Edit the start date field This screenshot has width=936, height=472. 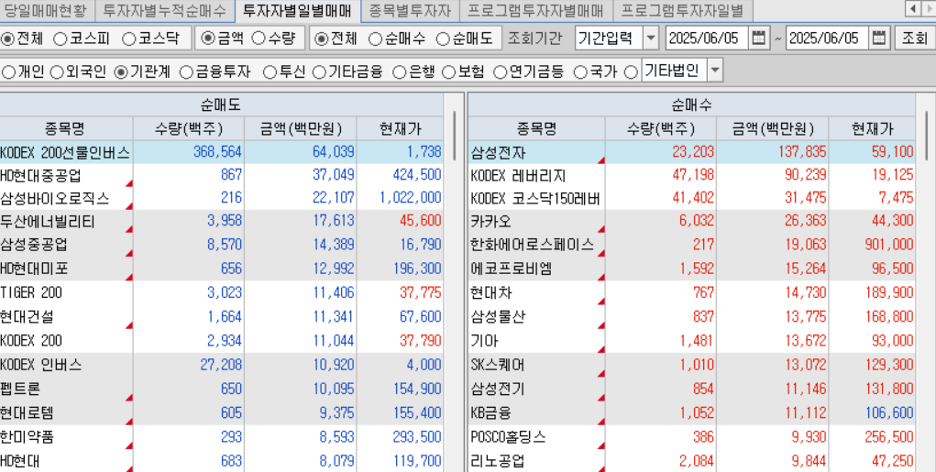707,38
